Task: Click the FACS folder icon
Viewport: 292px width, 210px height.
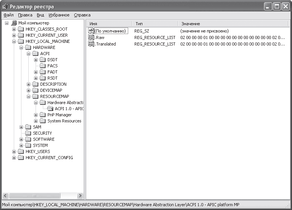Action: pos(42,66)
